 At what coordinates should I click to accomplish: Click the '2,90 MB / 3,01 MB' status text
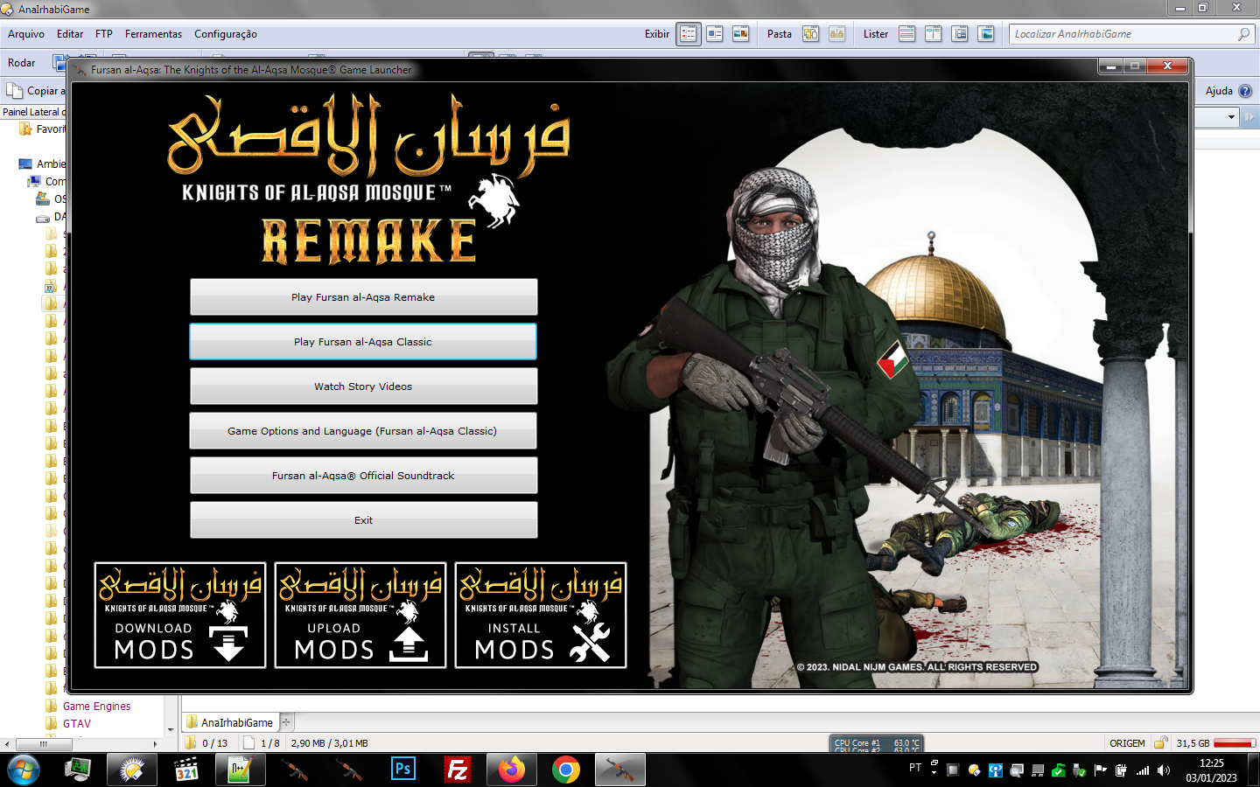(329, 743)
